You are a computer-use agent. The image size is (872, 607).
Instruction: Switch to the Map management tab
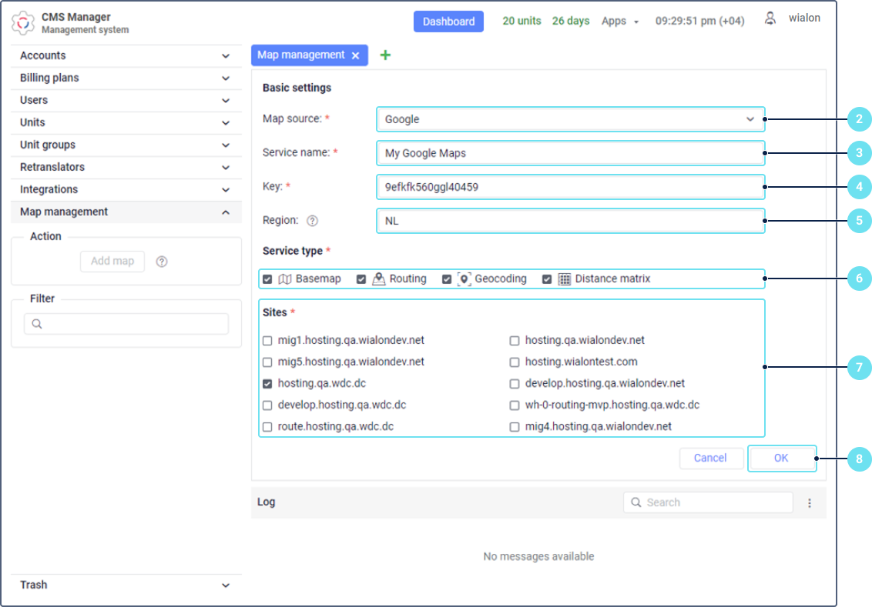coord(301,55)
